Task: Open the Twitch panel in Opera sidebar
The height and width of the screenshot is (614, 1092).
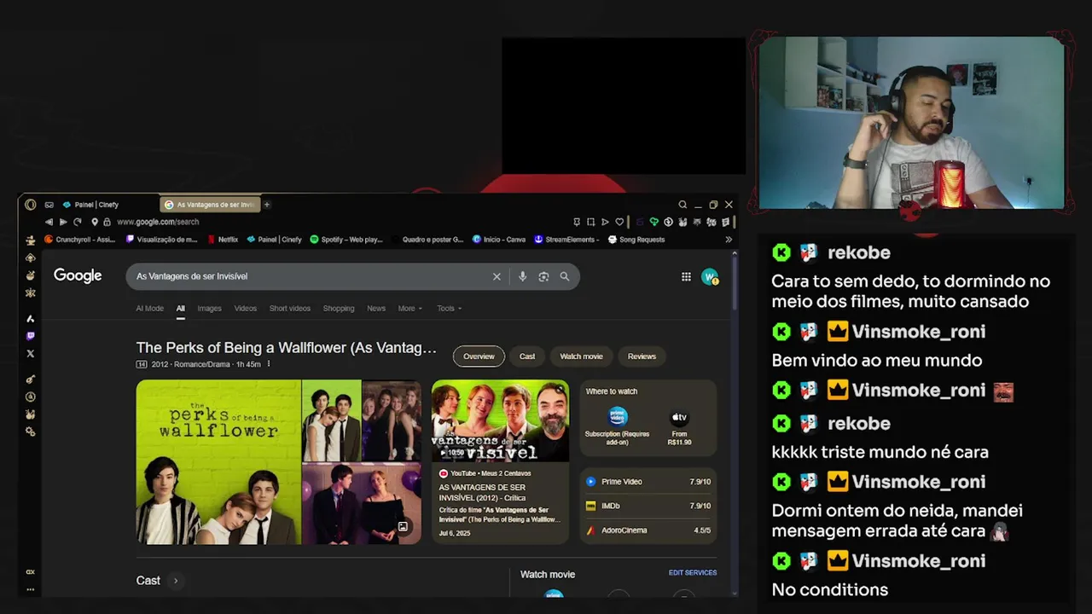Action: point(31,336)
